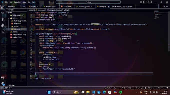Screen dimensions: 170x95
Task: Open Explorer Views and More Actions ellipsis
Action: 24,6
